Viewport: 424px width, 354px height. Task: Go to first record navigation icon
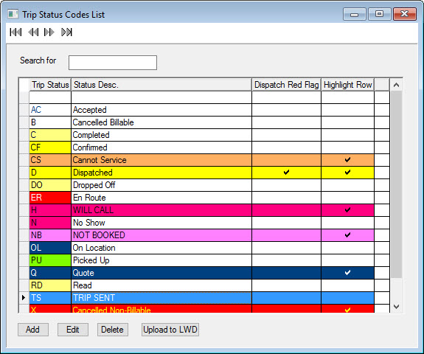15,32
